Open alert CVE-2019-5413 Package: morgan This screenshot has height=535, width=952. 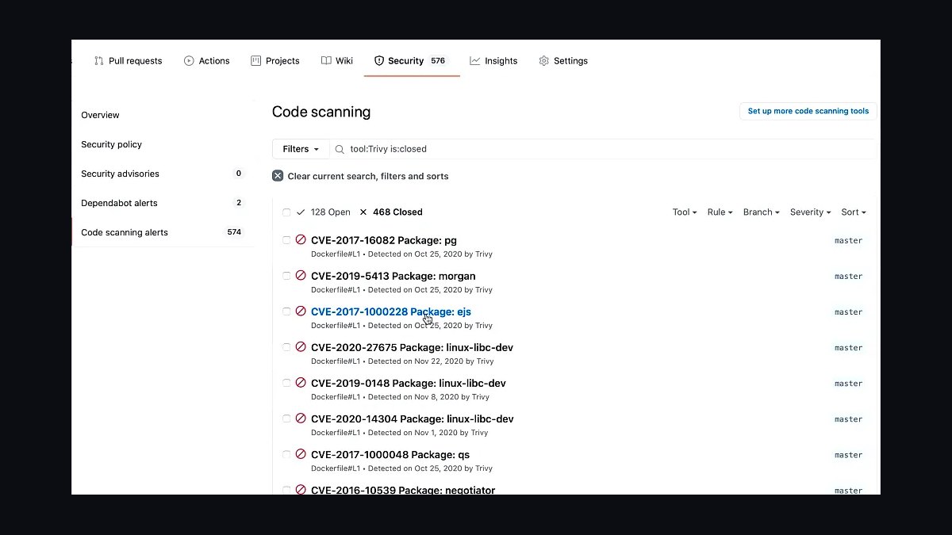(x=393, y=276)
